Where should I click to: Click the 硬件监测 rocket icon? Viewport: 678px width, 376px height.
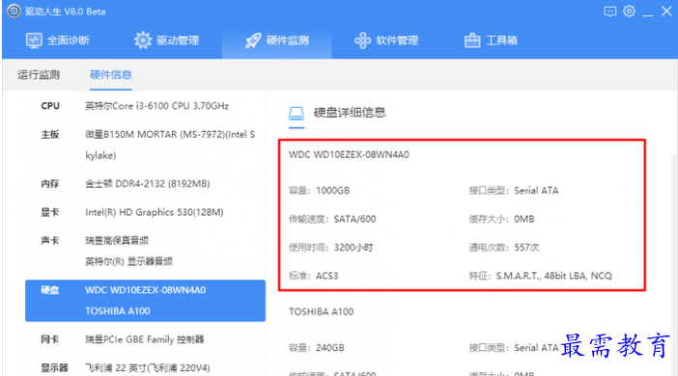click(253, 40)
